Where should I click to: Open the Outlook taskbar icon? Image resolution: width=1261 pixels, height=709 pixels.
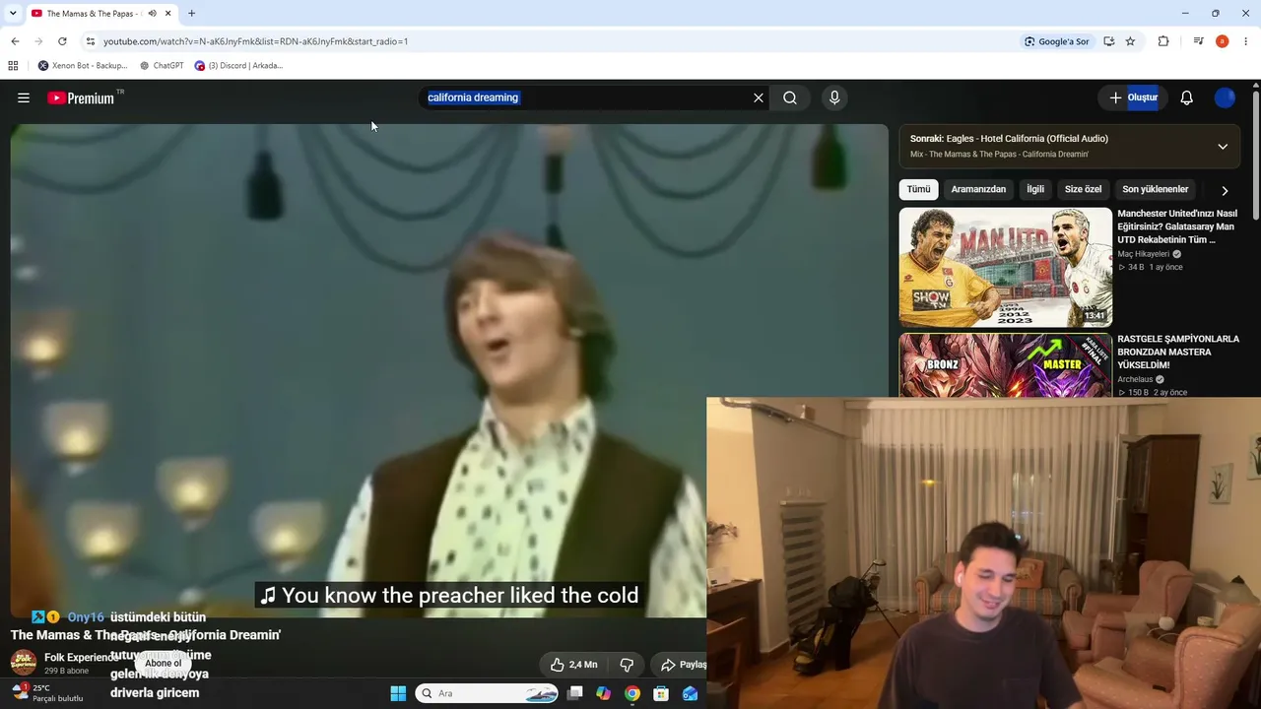[690, 693]
